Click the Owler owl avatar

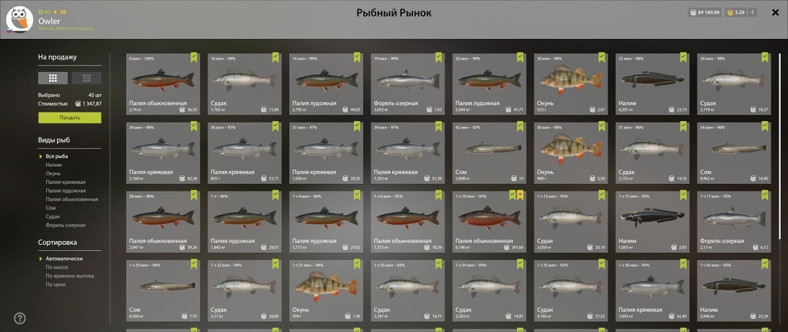click(x=22, y=19)
